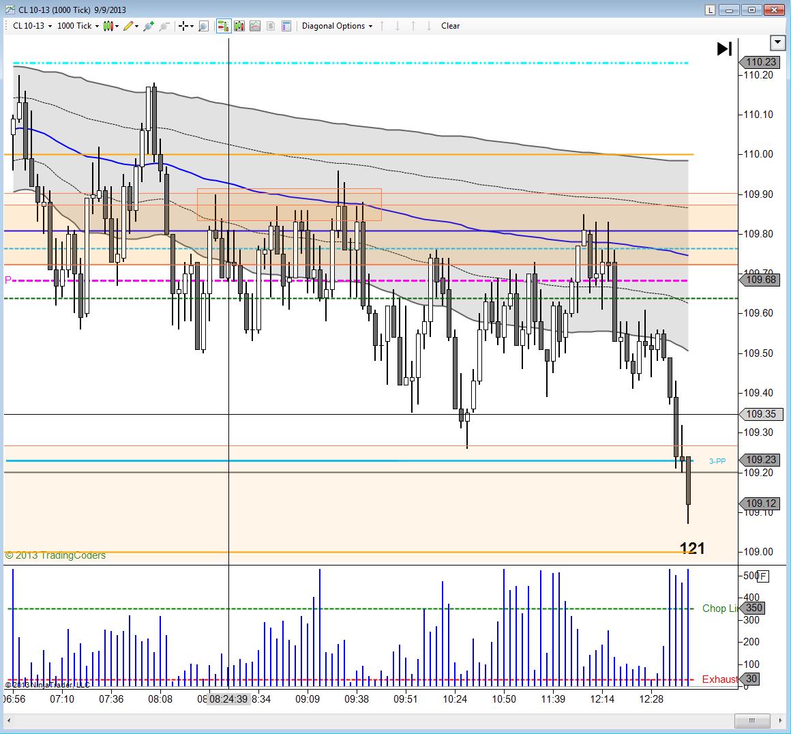The height and width of the screenshot is (734, 791).
Task: Click the 12:28 time axis label
Action: (651, 699)
